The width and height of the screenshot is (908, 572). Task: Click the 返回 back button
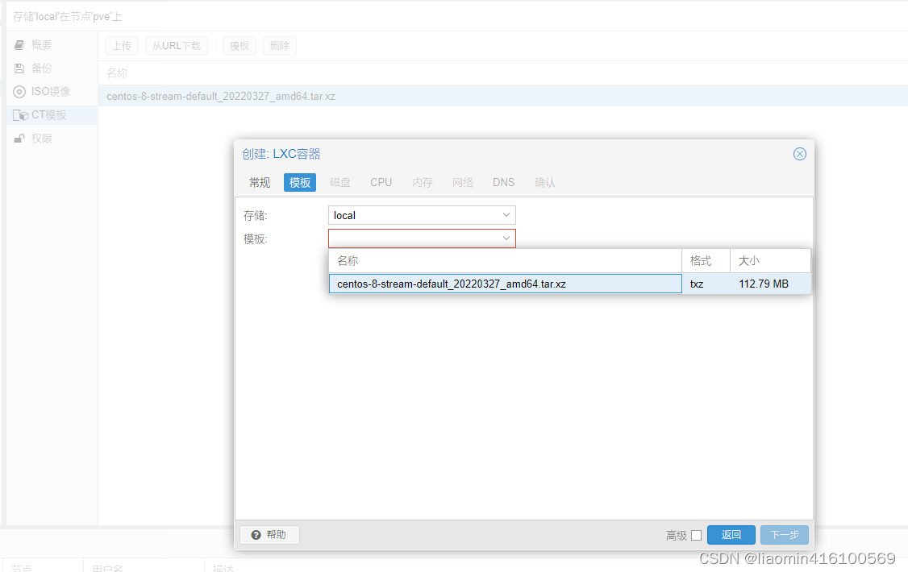click(x=731, y=535)
